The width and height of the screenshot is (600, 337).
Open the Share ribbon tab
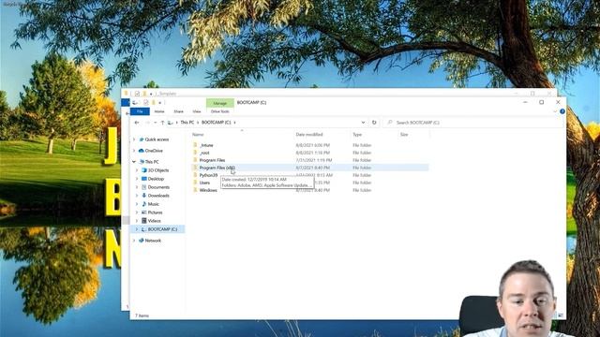[178, 111]
